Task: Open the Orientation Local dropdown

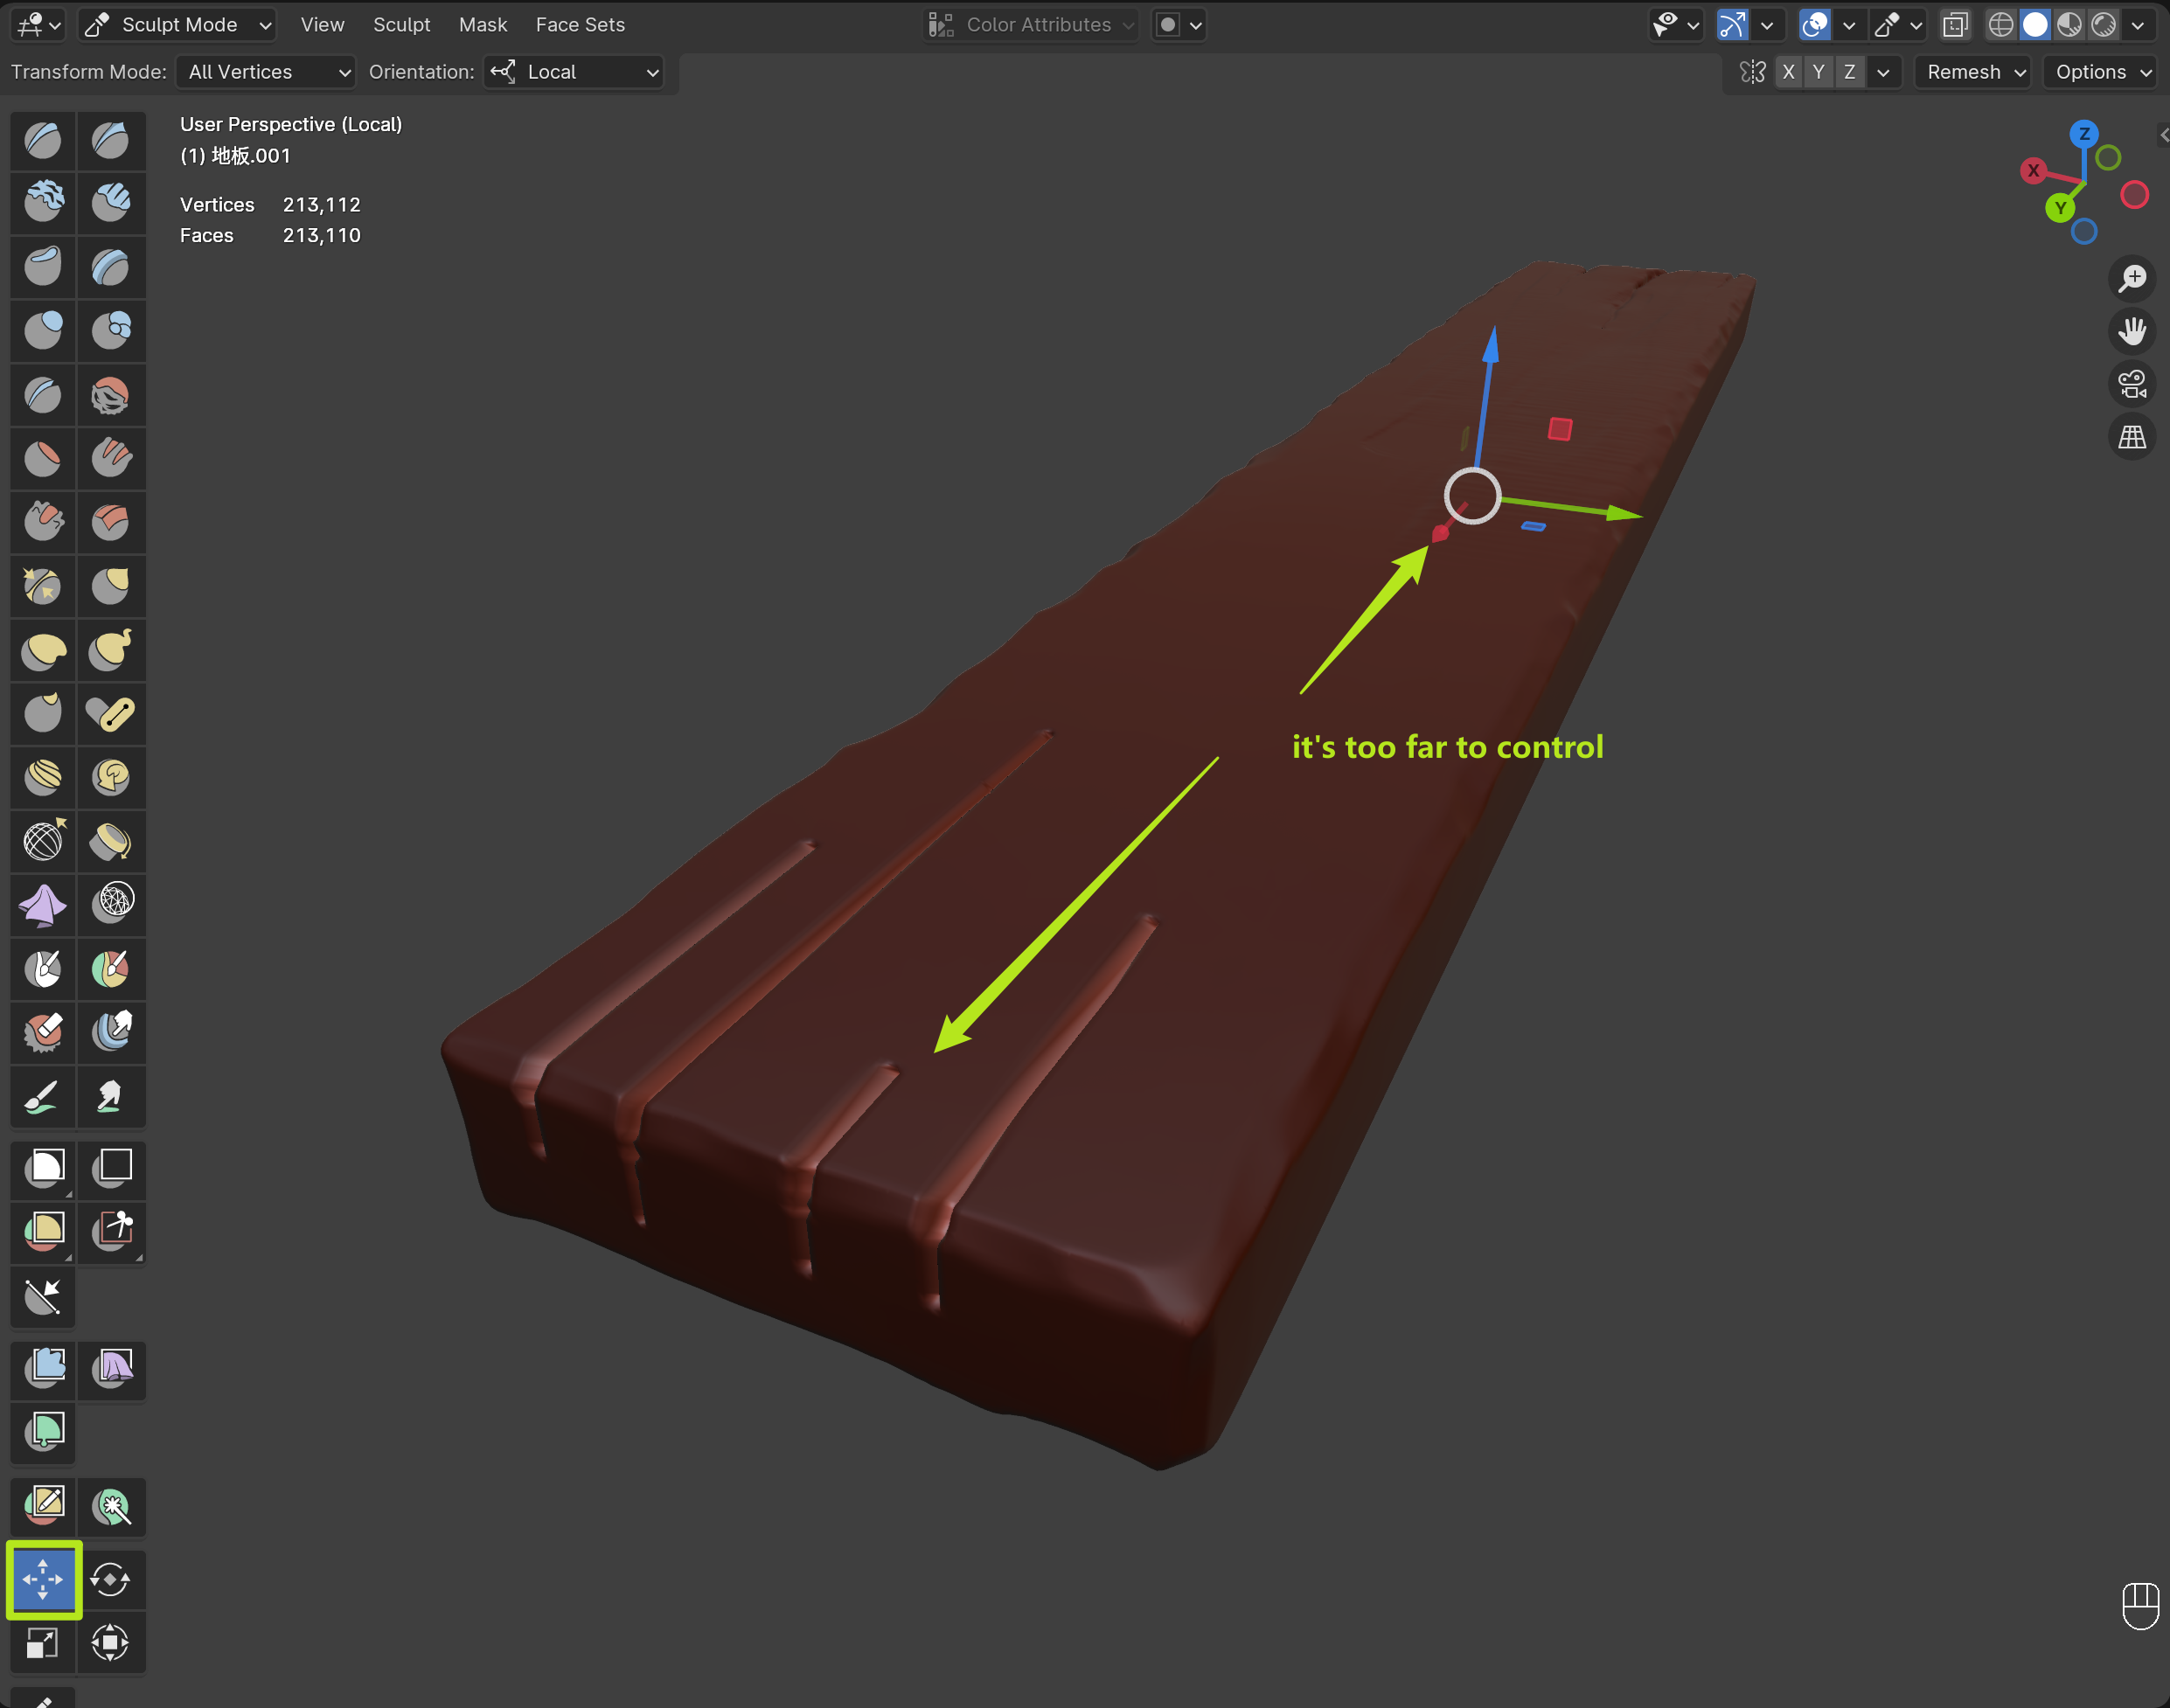Action: click(574, 72)
